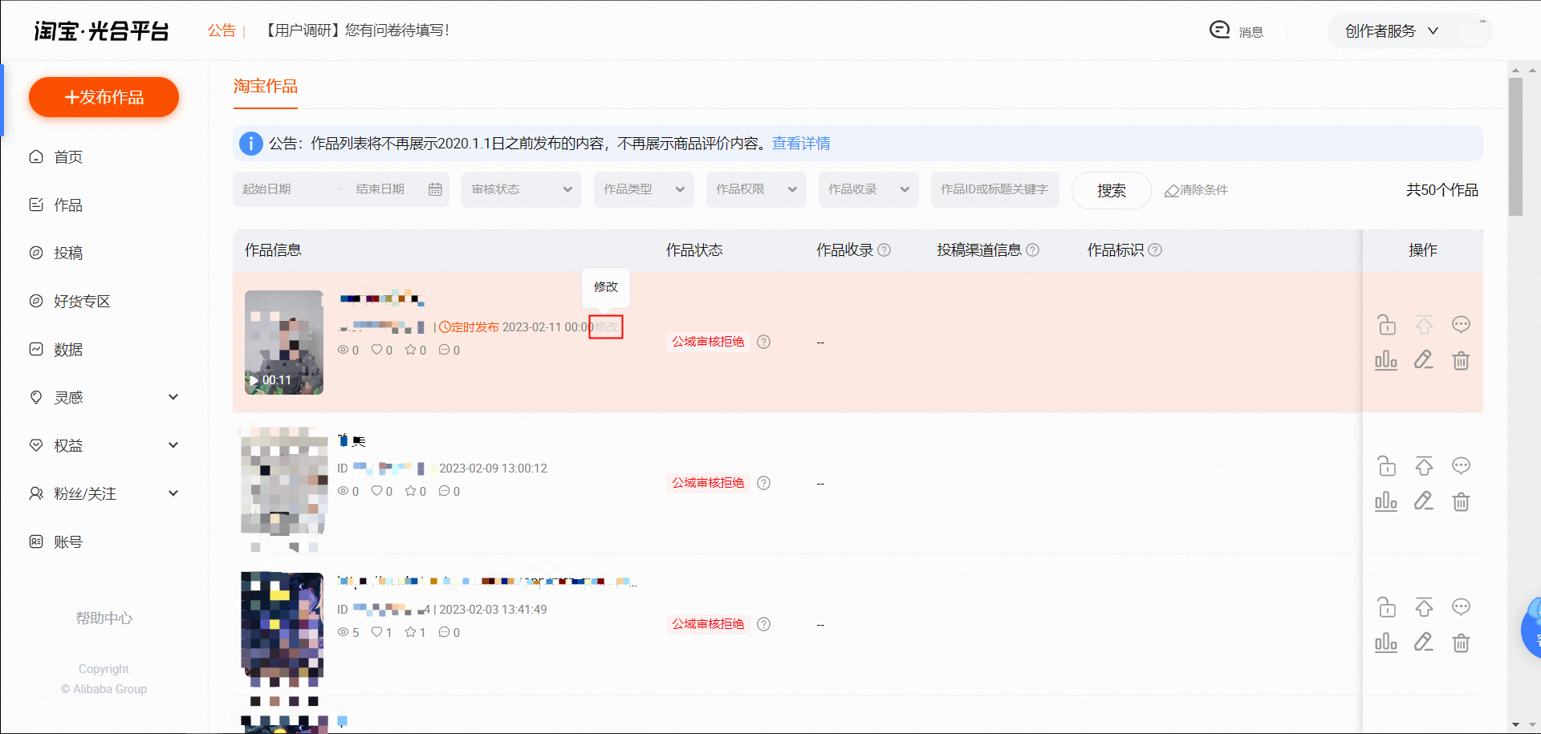Open the 作品类型 filter dropdown

click(644, 189)
